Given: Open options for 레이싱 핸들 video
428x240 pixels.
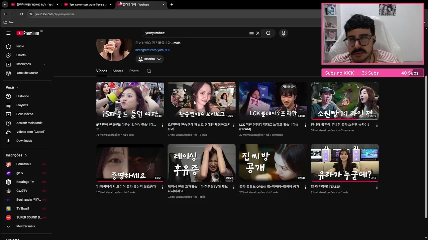Looking at the screenshot, I should [x=234, y=187].
